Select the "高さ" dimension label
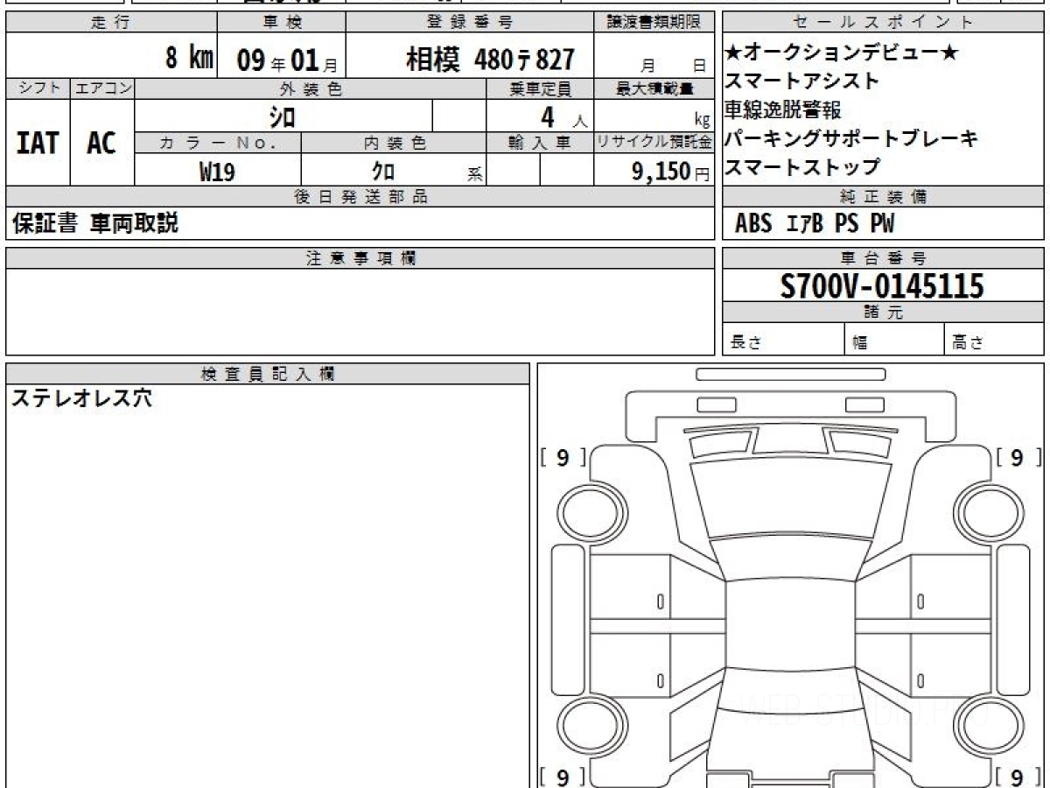Screen dimensions: 1050x788 tap(968, 343)
